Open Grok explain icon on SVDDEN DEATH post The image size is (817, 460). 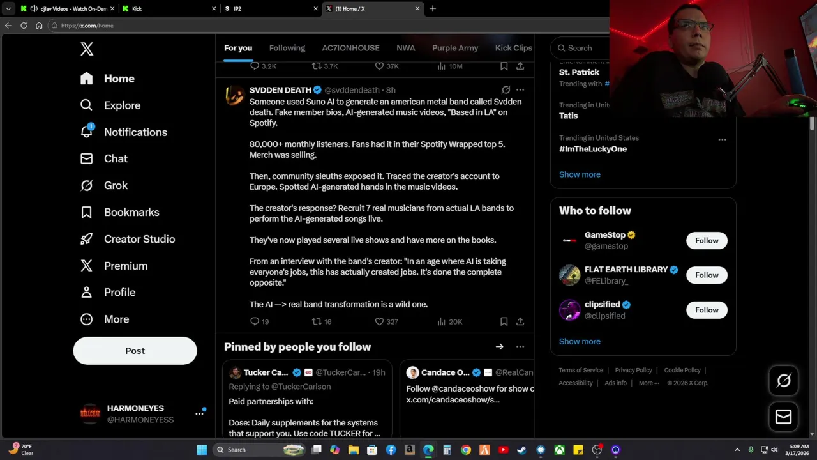click(x=506, y=90)
